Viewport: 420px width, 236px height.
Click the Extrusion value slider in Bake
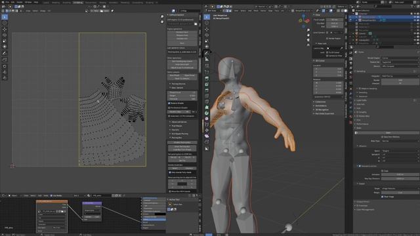pos(400,174)
